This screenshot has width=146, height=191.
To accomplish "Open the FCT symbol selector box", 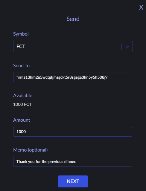I will click(73, 47).
